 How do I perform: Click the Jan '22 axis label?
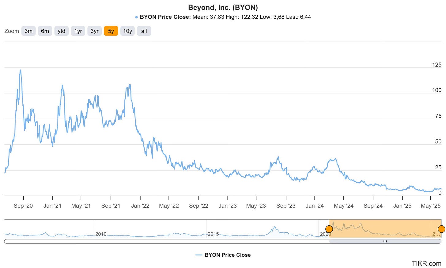click(x=140, y=206)
